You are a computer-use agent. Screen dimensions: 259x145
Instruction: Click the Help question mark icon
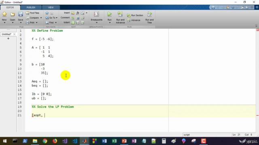click(247, 7)
